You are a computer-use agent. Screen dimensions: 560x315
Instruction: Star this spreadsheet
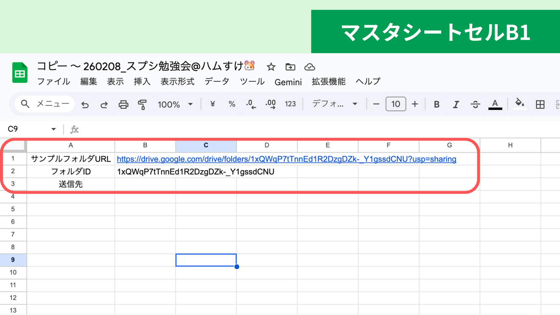point(271,67)
